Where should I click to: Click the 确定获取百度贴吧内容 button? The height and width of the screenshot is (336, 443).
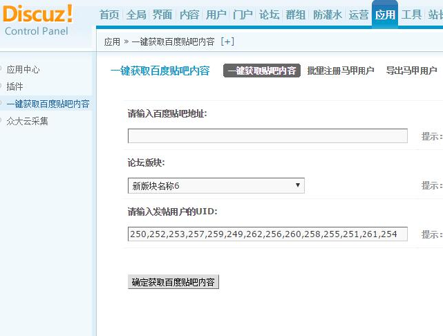point(173,282)
